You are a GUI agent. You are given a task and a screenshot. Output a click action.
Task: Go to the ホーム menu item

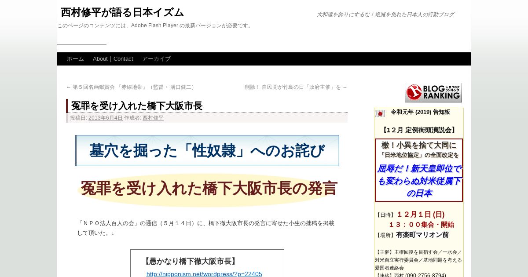tap(75, 59)
